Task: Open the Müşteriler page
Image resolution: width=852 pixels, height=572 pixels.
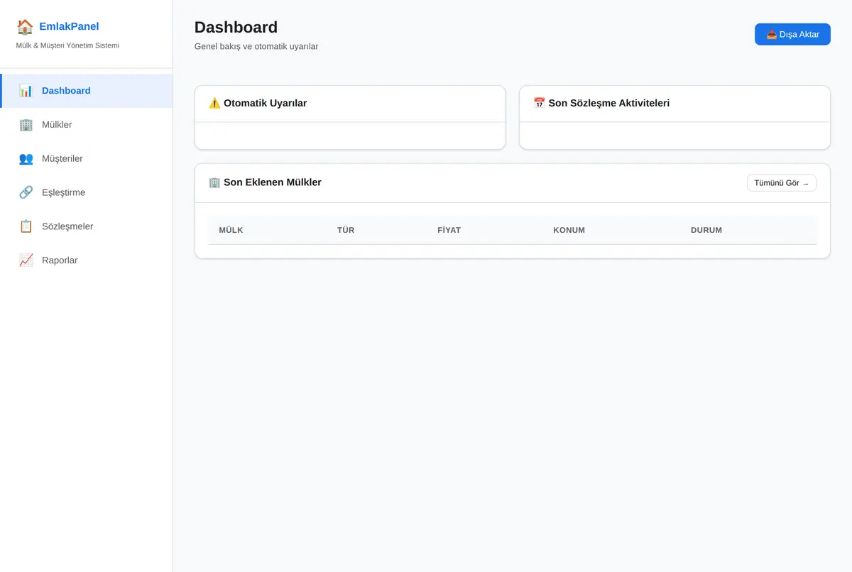Action: click(x=86, y=159)
